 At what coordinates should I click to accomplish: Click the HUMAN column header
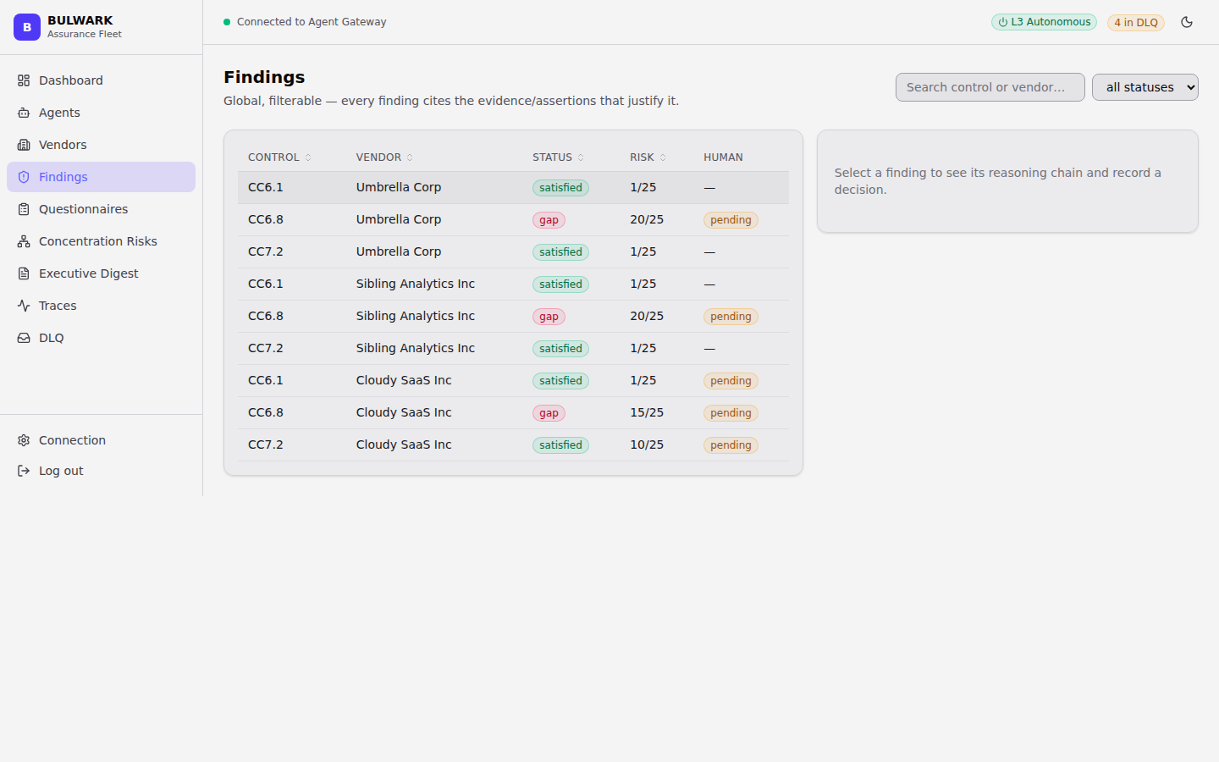coord(723,157)
